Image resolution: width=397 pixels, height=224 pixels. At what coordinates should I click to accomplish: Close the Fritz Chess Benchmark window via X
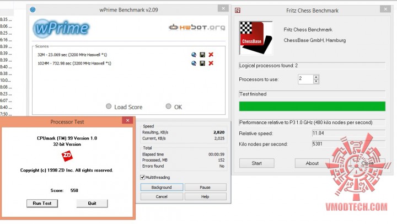coord(385,9)
